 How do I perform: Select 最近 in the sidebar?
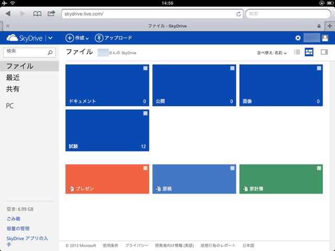point(13,77)
